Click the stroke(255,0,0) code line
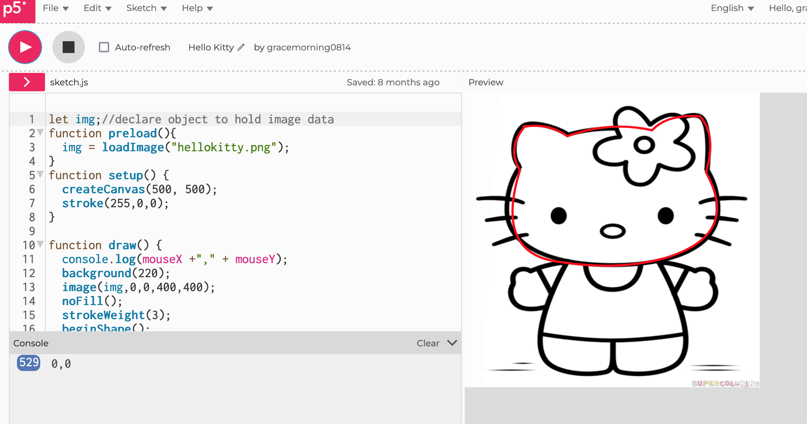Screen dimensions: 807x424 115,203
